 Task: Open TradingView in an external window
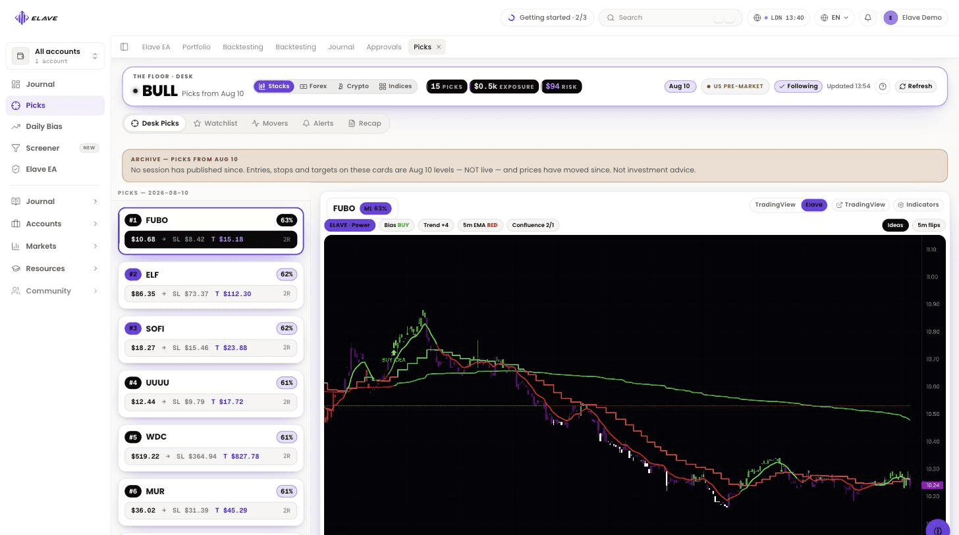click(860, 205)
